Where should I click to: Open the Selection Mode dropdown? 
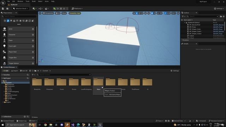(x=20, y=8)
